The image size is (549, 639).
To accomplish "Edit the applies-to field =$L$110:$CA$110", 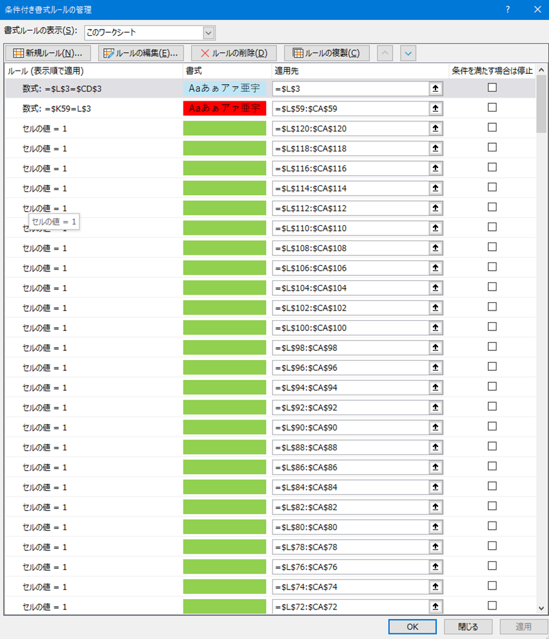I will click(350, 228).
